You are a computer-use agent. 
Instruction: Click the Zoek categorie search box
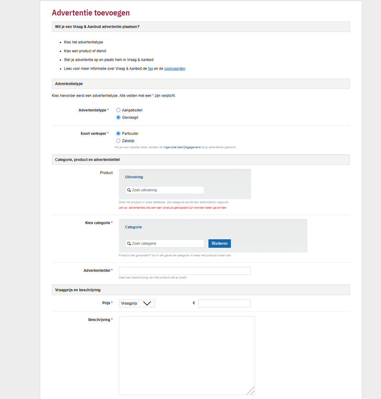164,243
